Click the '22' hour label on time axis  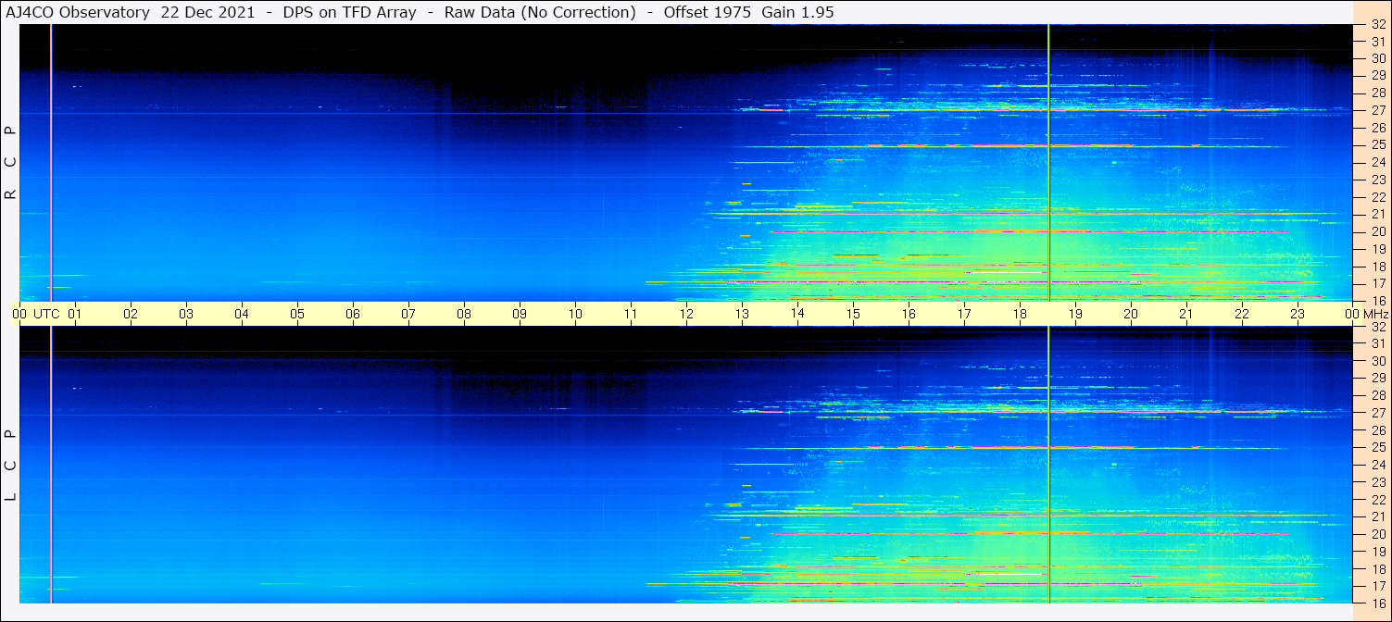pyautogui.click(x=1242, y=314)
